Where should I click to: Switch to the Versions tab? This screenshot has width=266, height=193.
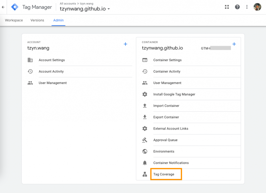[x=37, y=20]
